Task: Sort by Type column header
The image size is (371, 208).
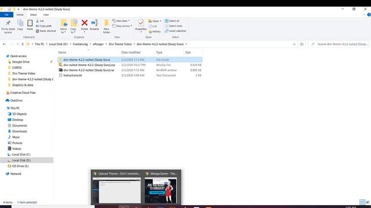Action: tap(159, 53)
